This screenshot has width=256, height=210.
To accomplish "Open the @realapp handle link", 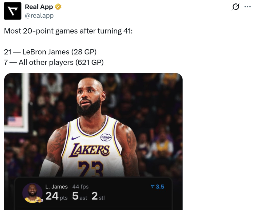I will [39, 15].
